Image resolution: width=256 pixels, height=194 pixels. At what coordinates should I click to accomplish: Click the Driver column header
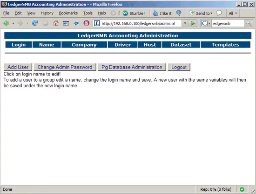point(122,45)
